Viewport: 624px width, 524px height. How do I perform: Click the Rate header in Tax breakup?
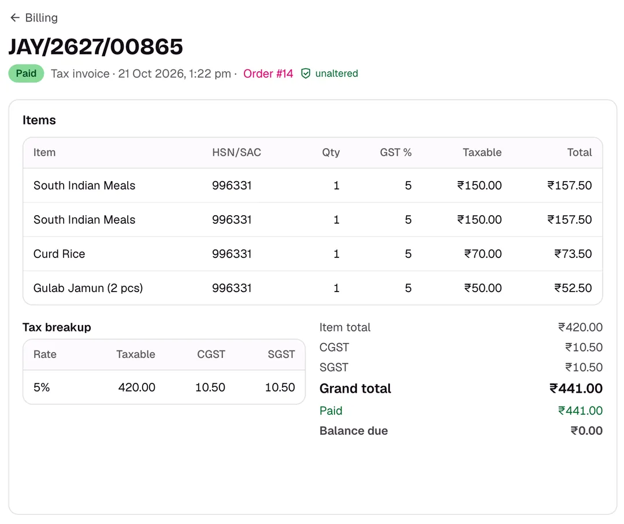(x=45, y=354)
